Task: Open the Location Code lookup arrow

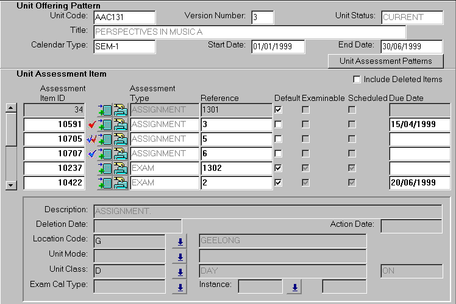Action: 180,241
